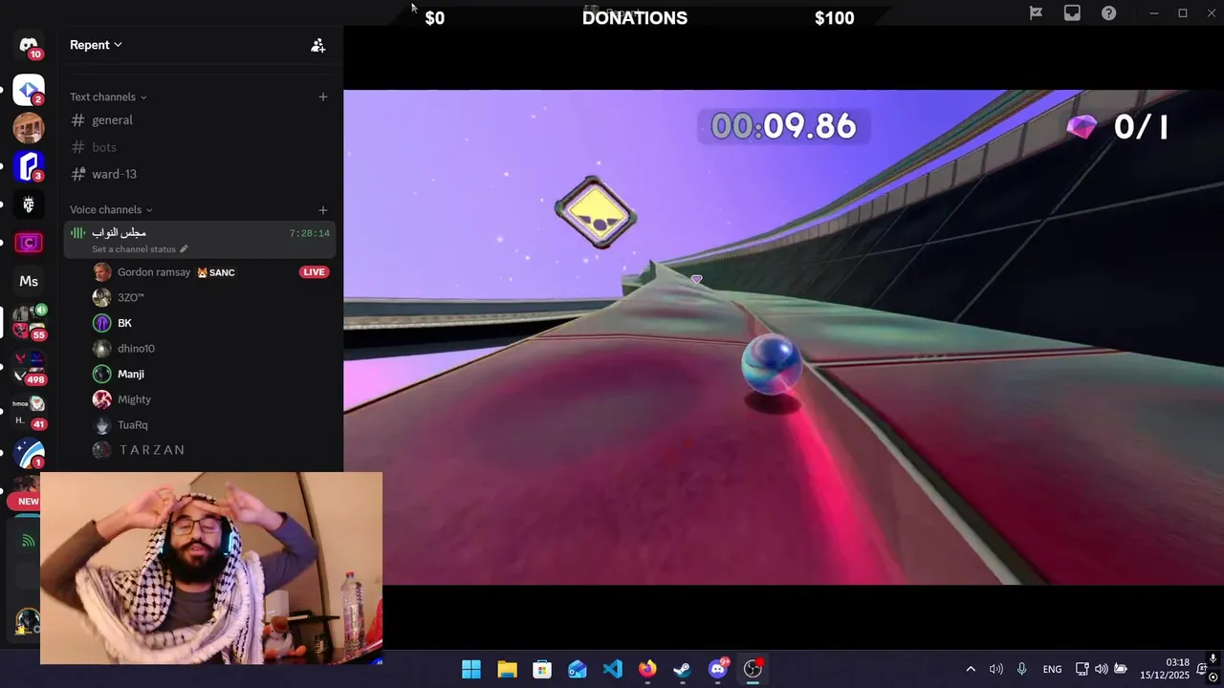Open the server folder with badge 55

(29, 322)
